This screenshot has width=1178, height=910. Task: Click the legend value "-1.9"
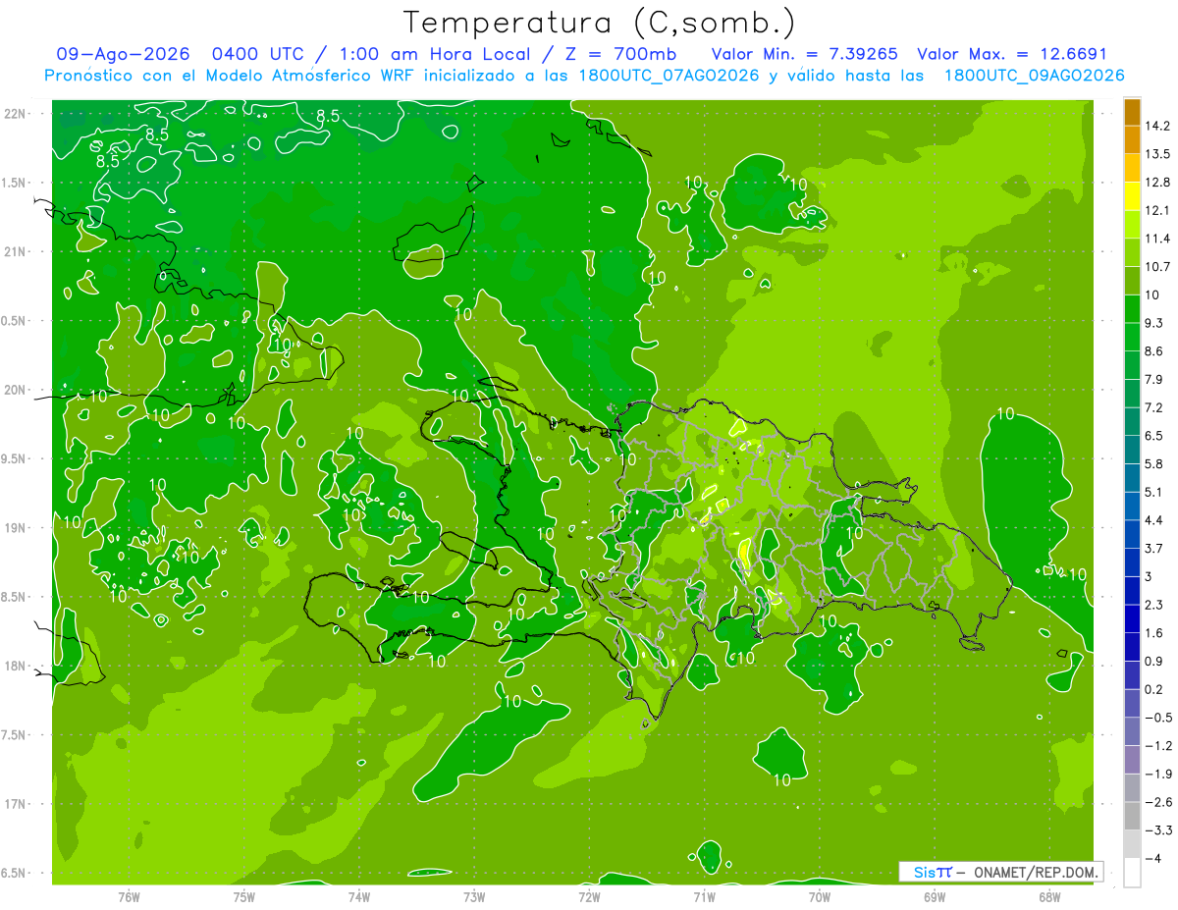[x=1158, y=774]
